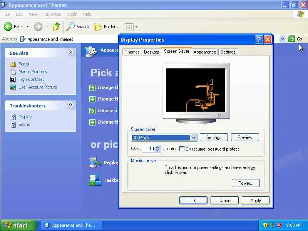The image size is (308, 231).
Task: Collapse the See Also panel
Action: click(x=71, y=52)
